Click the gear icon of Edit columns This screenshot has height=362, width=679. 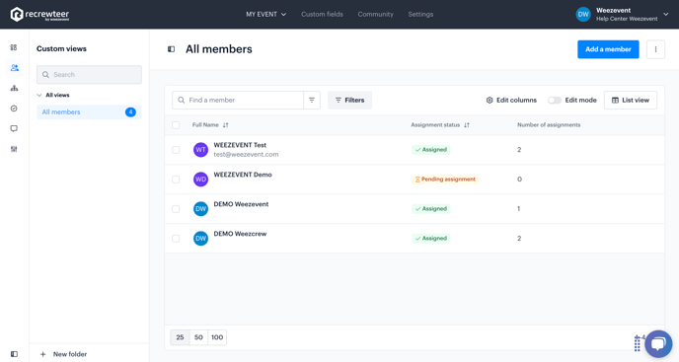click(x=490, y=100)
